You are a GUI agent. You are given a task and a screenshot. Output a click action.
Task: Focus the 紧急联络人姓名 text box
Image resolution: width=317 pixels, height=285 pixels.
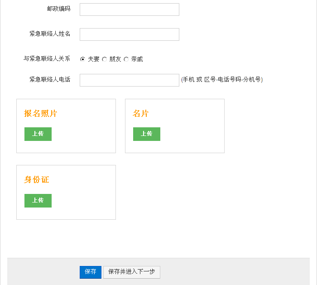[130, 34]
